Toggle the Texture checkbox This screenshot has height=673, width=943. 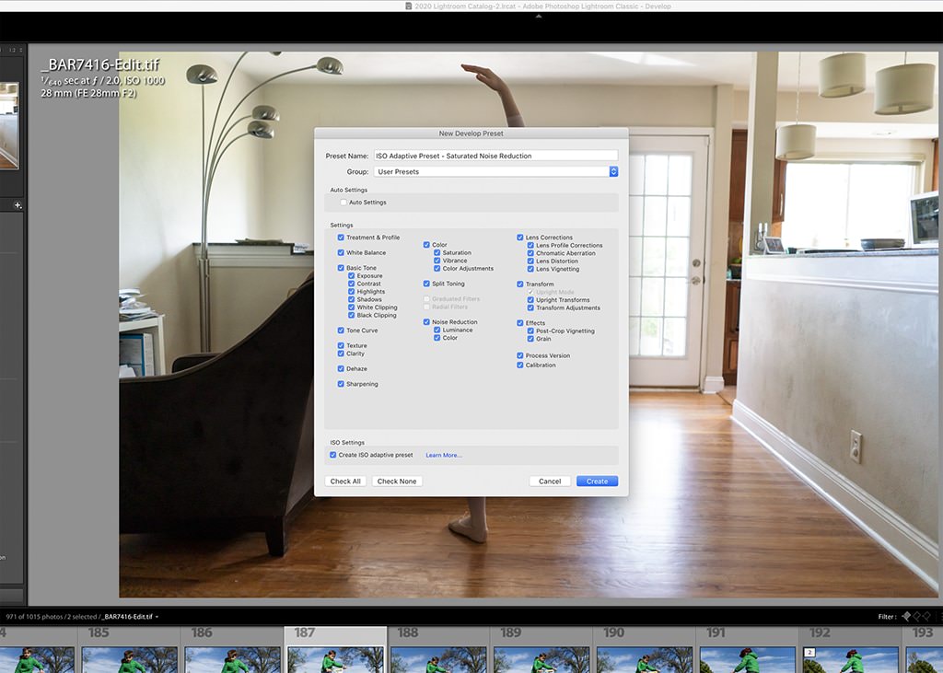[x=341, y=346]
